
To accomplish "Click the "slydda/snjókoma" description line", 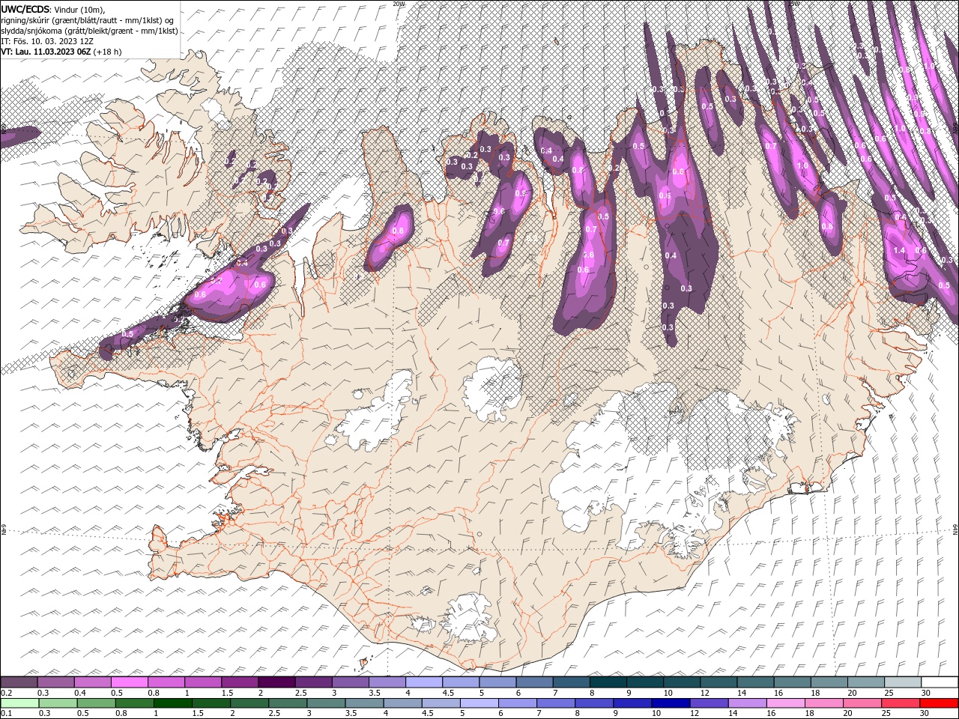I will (89, 31).
